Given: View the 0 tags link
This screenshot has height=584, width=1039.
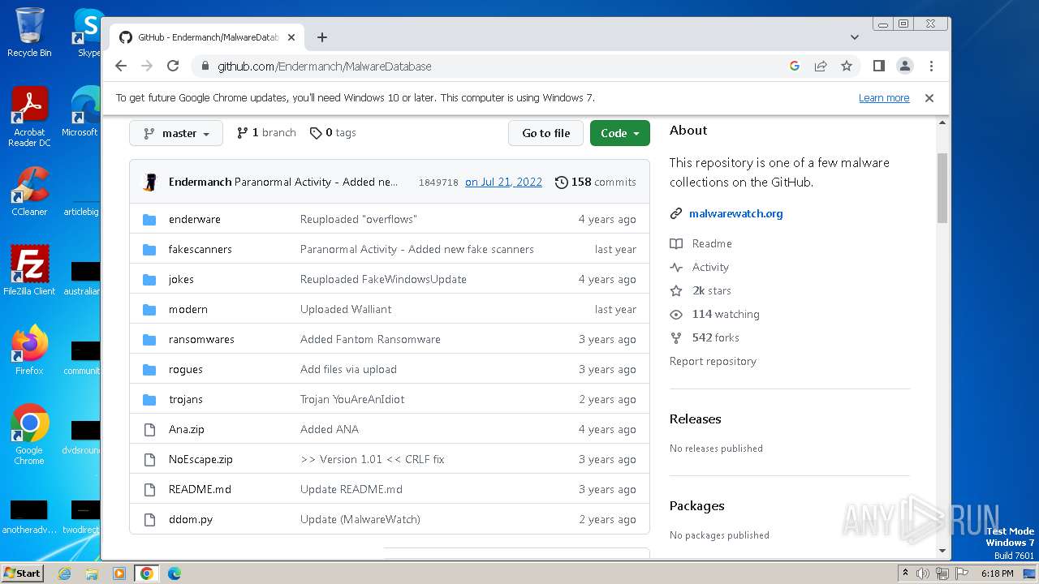Looking at the screenshot, I should [333, 133].
